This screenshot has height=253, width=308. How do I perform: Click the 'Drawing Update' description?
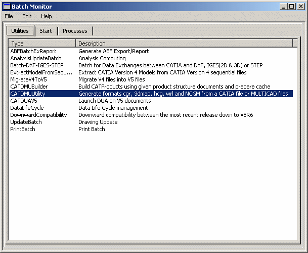pyautogui.click(x=98, y=122)
